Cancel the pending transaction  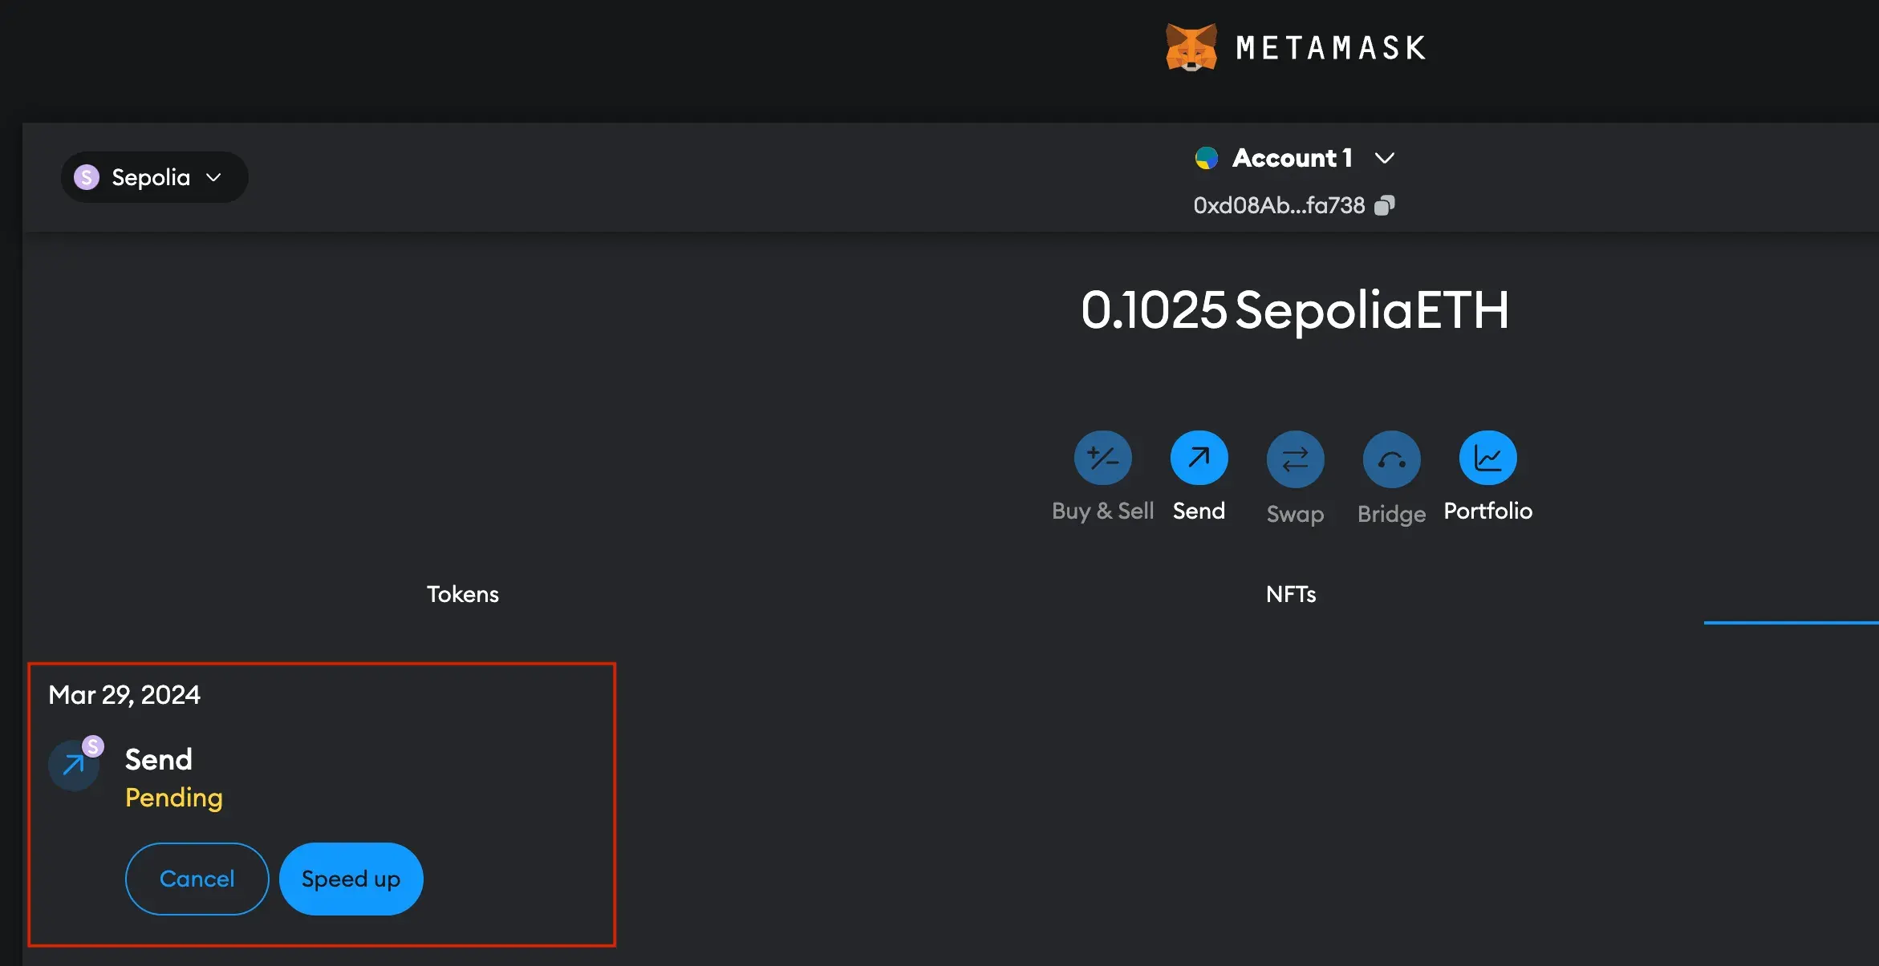[x=197, y=879]
